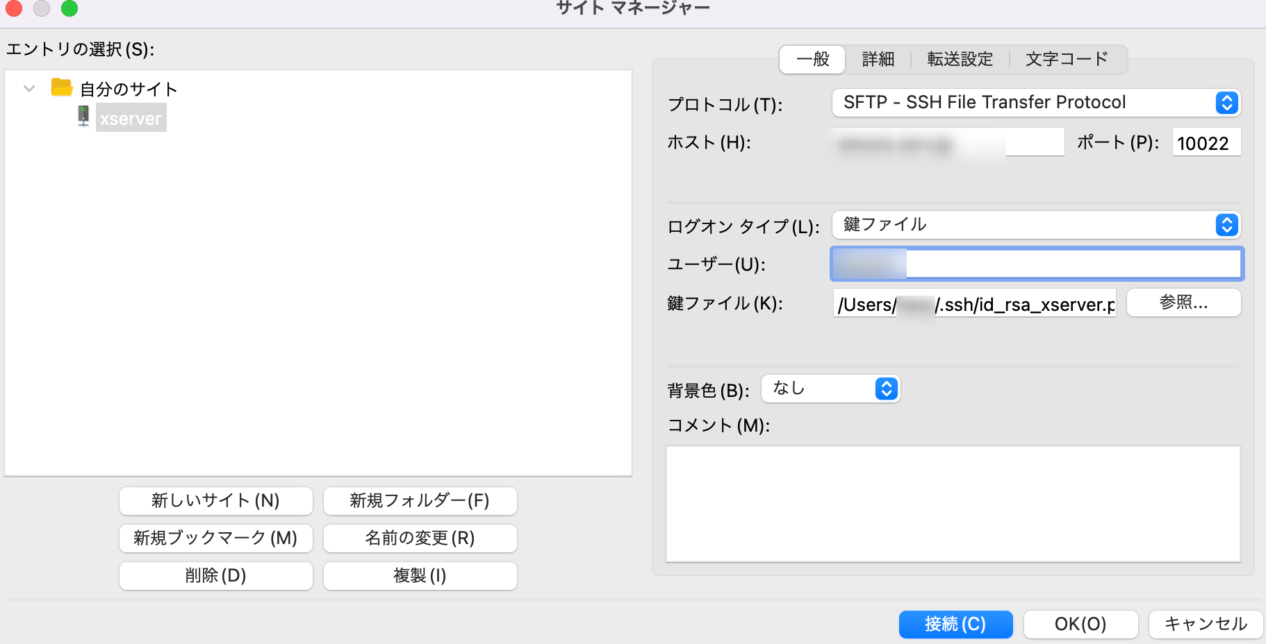The height and width of the screenshot is (644, 1266).
Task: Click the 複製 (I) duplicate button
Action: pos(420,575)
